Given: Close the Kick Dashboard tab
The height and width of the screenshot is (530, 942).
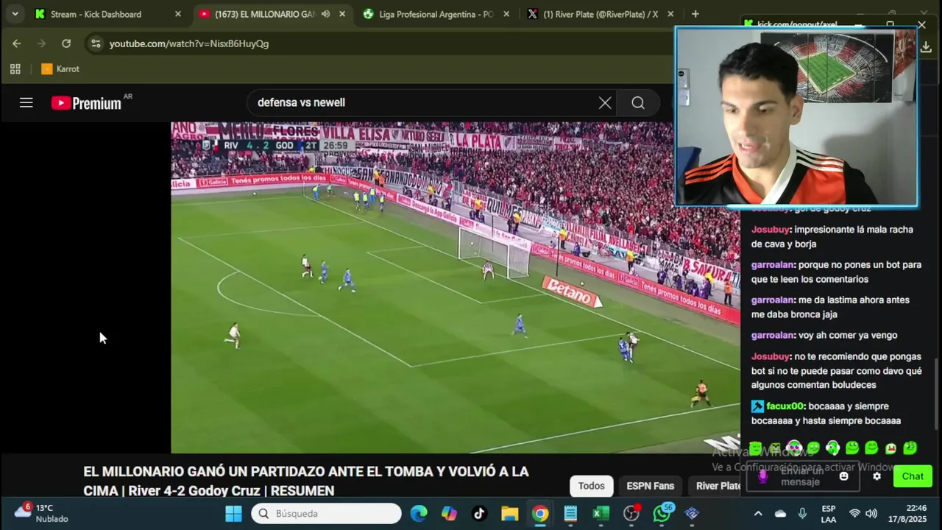Looking at the screenshot, I should 178,14.
